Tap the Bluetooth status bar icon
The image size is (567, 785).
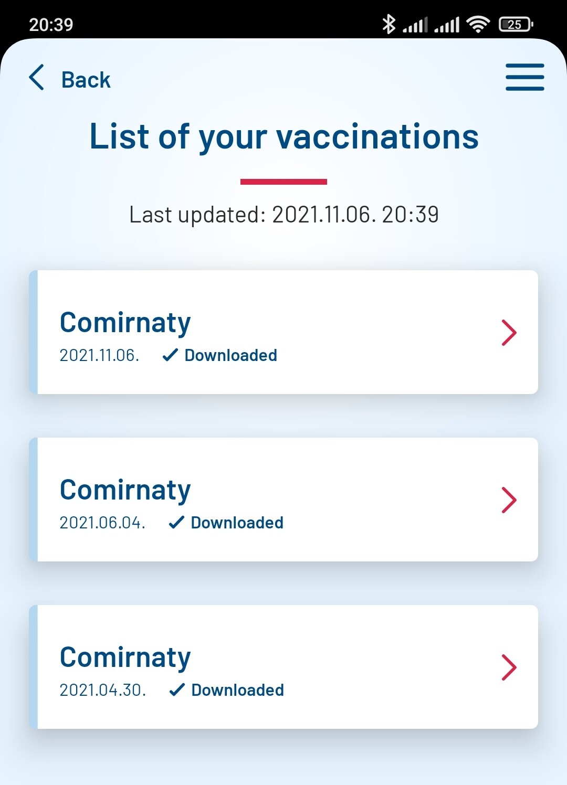pos(388,24)
